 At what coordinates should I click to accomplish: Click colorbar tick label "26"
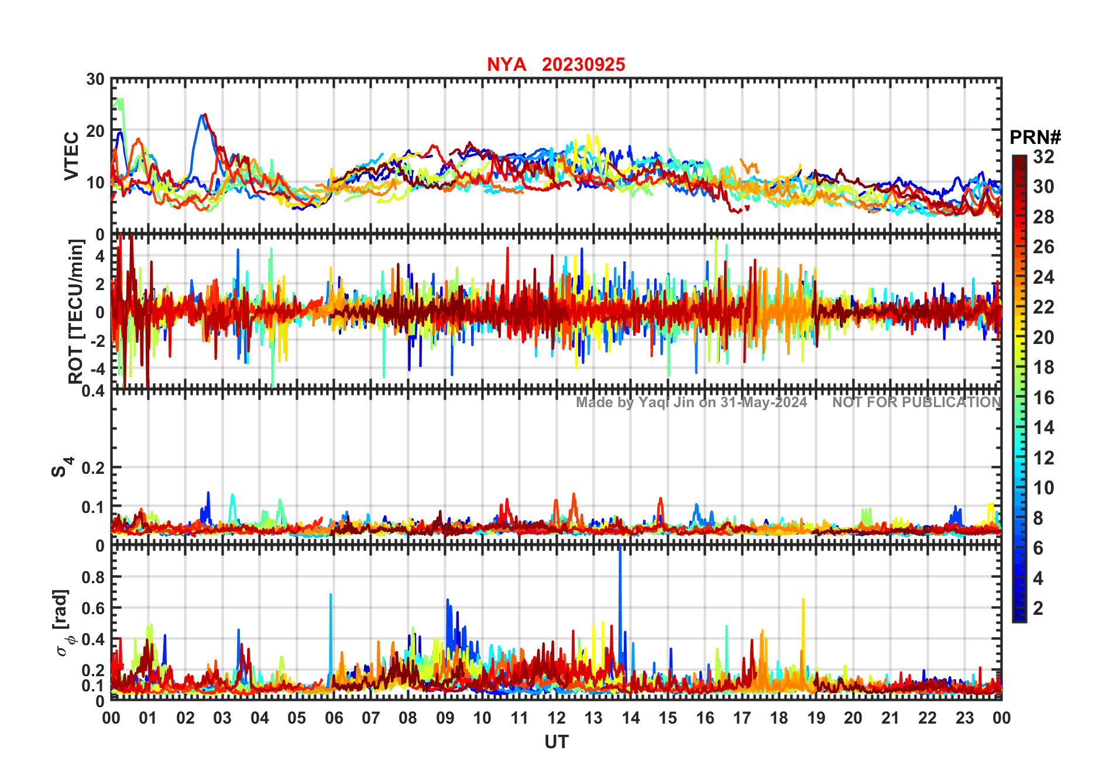pos(1043,247)
